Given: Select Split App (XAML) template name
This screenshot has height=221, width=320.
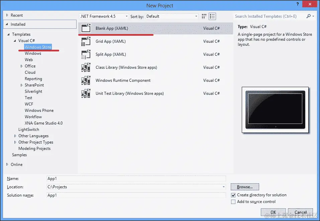Looking at the screenshot, I should (111, 54).
